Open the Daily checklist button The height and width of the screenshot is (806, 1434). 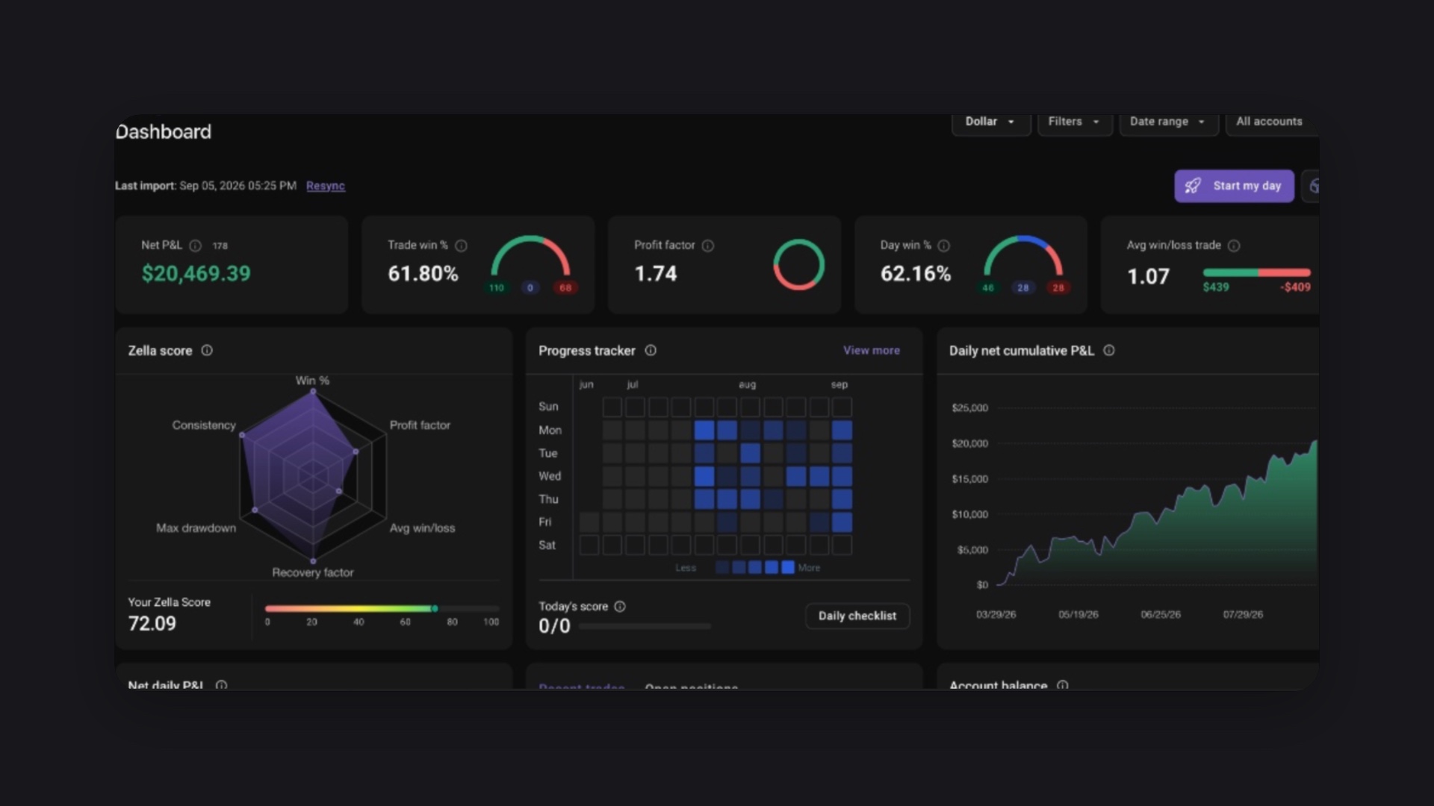click(x=857, y=616)
